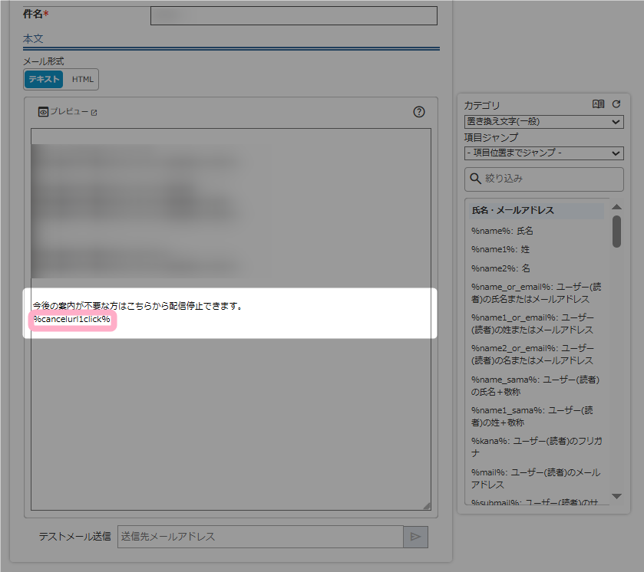644x572 pixels.
Task: Click the 件名 subject input field
Action: coord(294,15)
